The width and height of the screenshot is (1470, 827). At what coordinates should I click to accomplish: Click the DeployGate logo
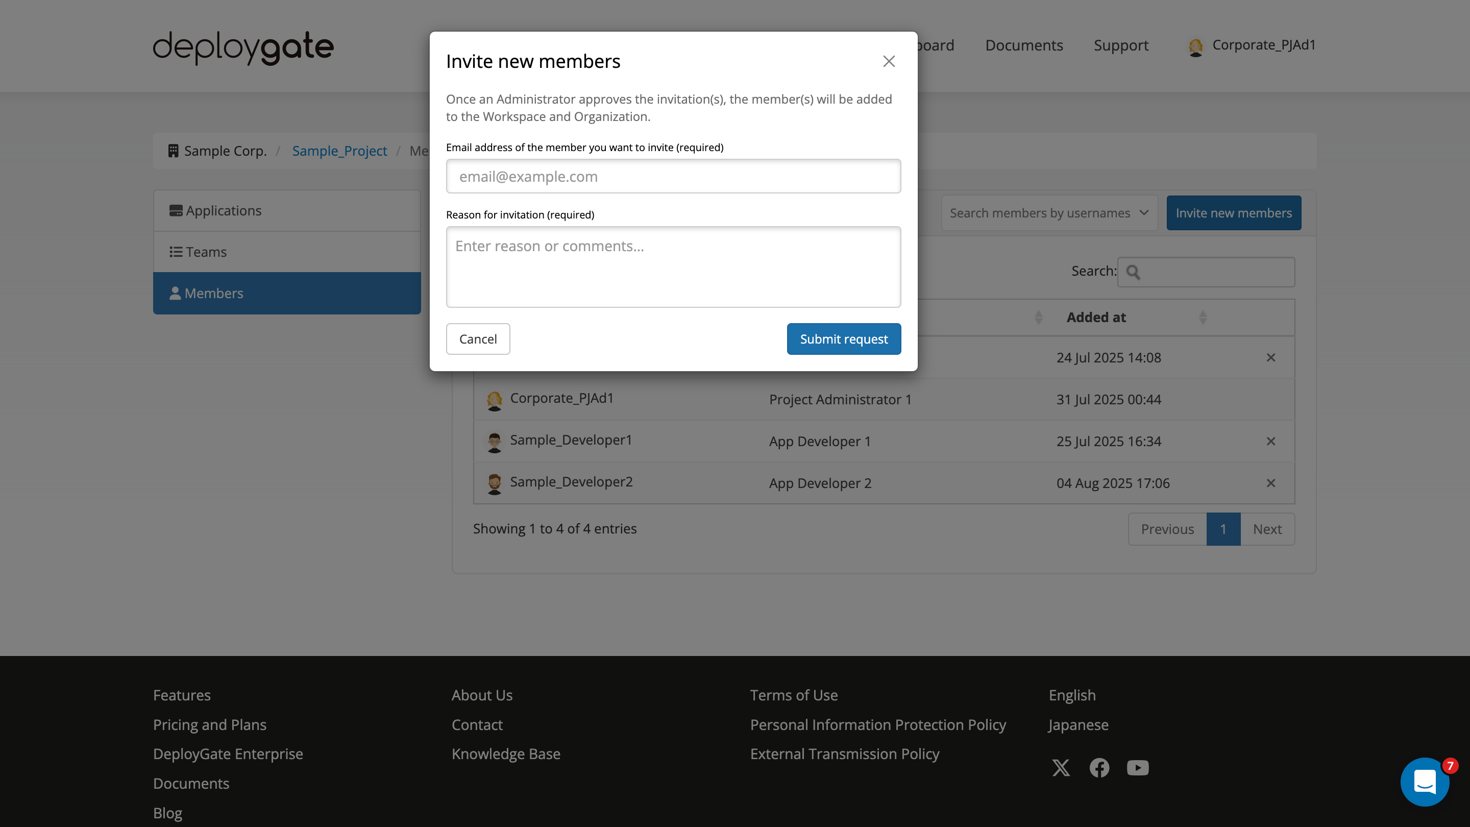click(242, 48)
